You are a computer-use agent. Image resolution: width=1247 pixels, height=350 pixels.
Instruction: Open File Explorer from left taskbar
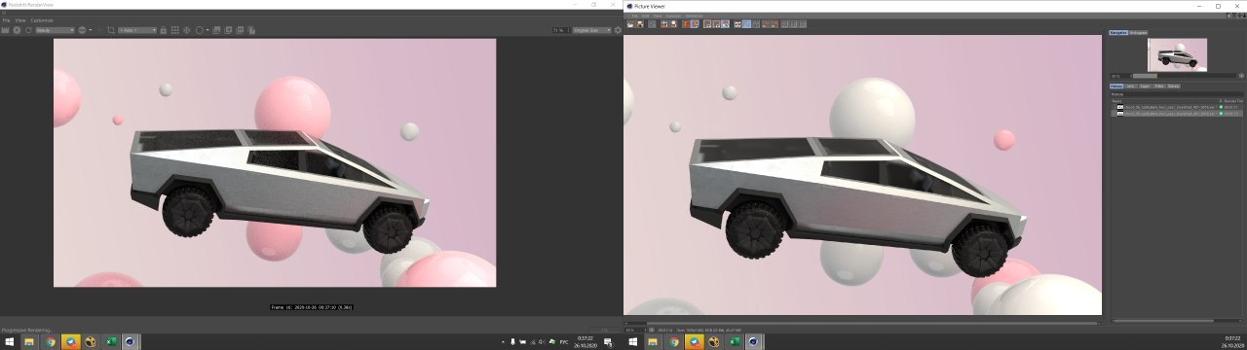pos(29,341)
